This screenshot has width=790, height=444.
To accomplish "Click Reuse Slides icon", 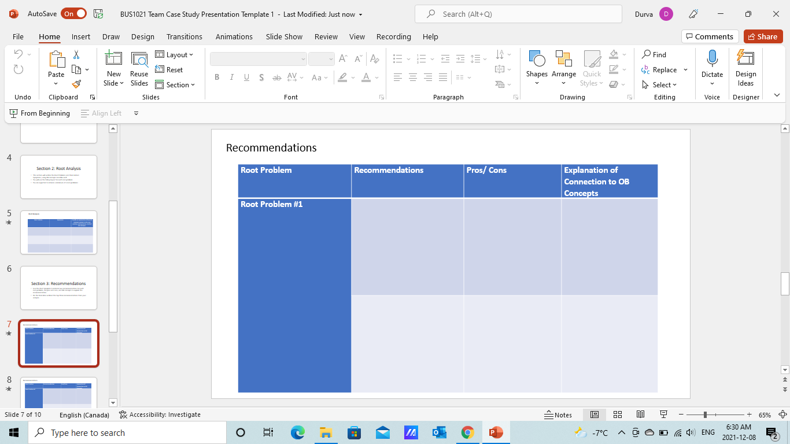I will point(139,68).
